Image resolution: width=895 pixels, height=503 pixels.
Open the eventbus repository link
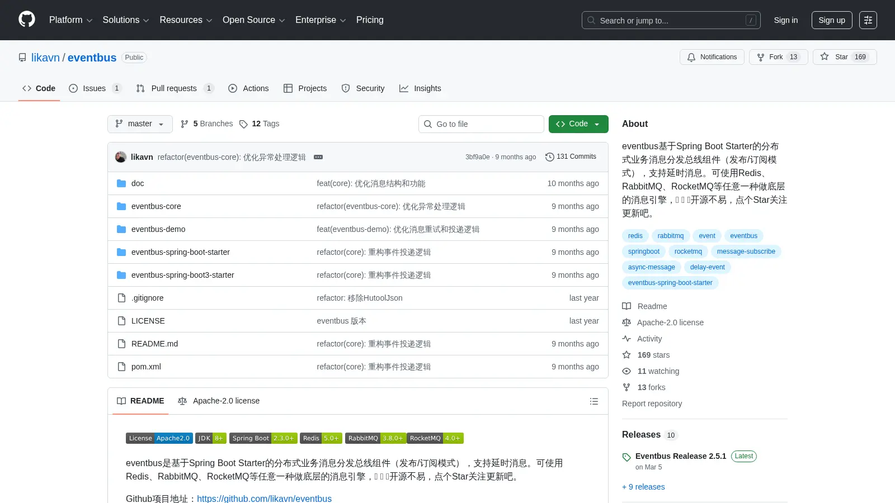[x=92, y=58]
